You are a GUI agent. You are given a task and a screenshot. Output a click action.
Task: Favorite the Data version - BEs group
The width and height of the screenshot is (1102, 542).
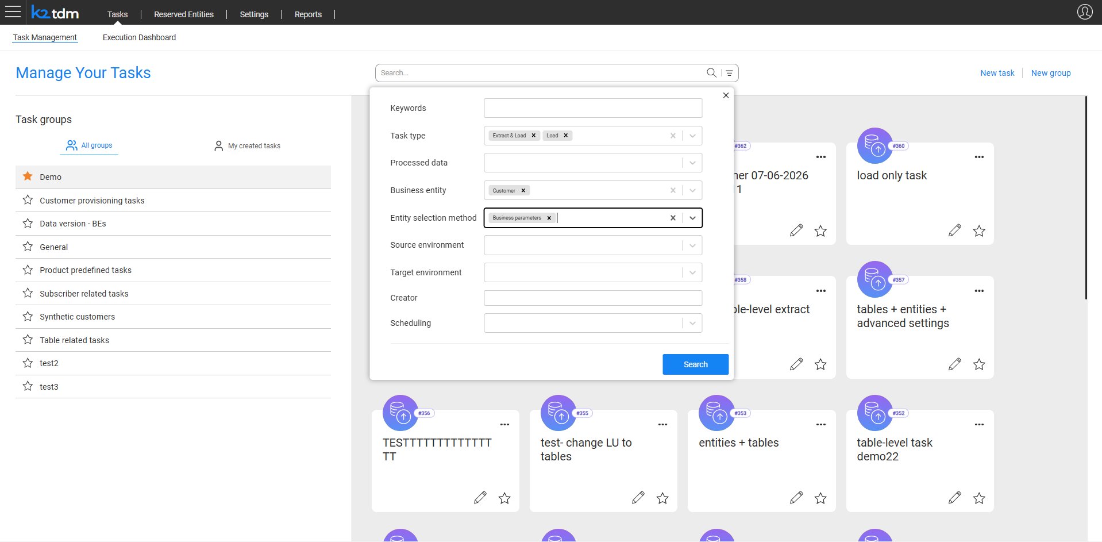pos(28,223)
